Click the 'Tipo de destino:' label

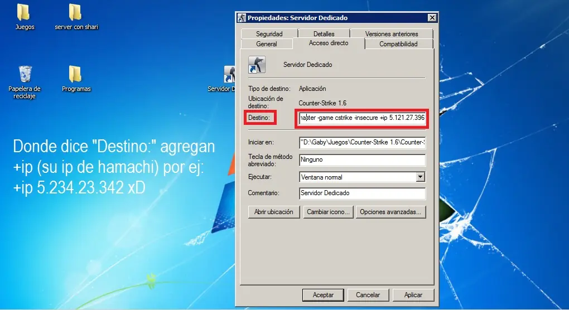click(x=269, y=89)
